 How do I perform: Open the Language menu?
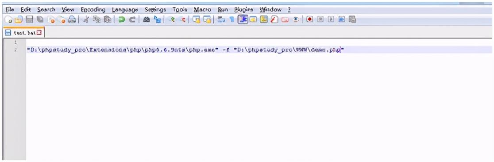coord(125,10)
